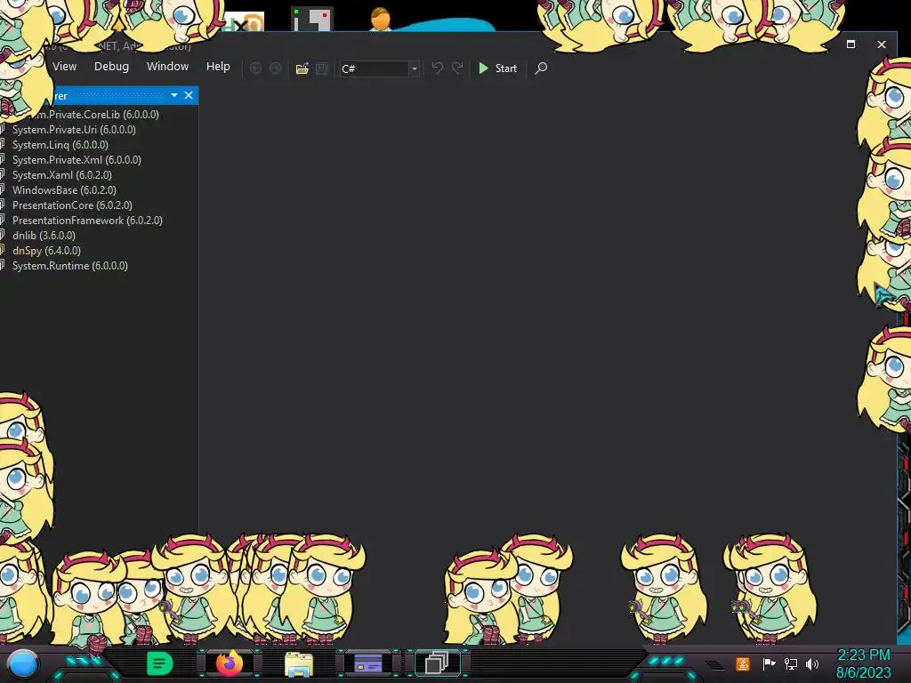Image resolution: width=911 pixels, height=683 pixels.
Task: Open the purple card app in taskbar
Action: click(367, 663)
